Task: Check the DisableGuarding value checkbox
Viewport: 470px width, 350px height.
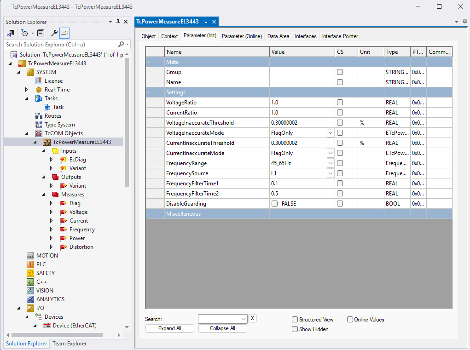Action: 275,204
